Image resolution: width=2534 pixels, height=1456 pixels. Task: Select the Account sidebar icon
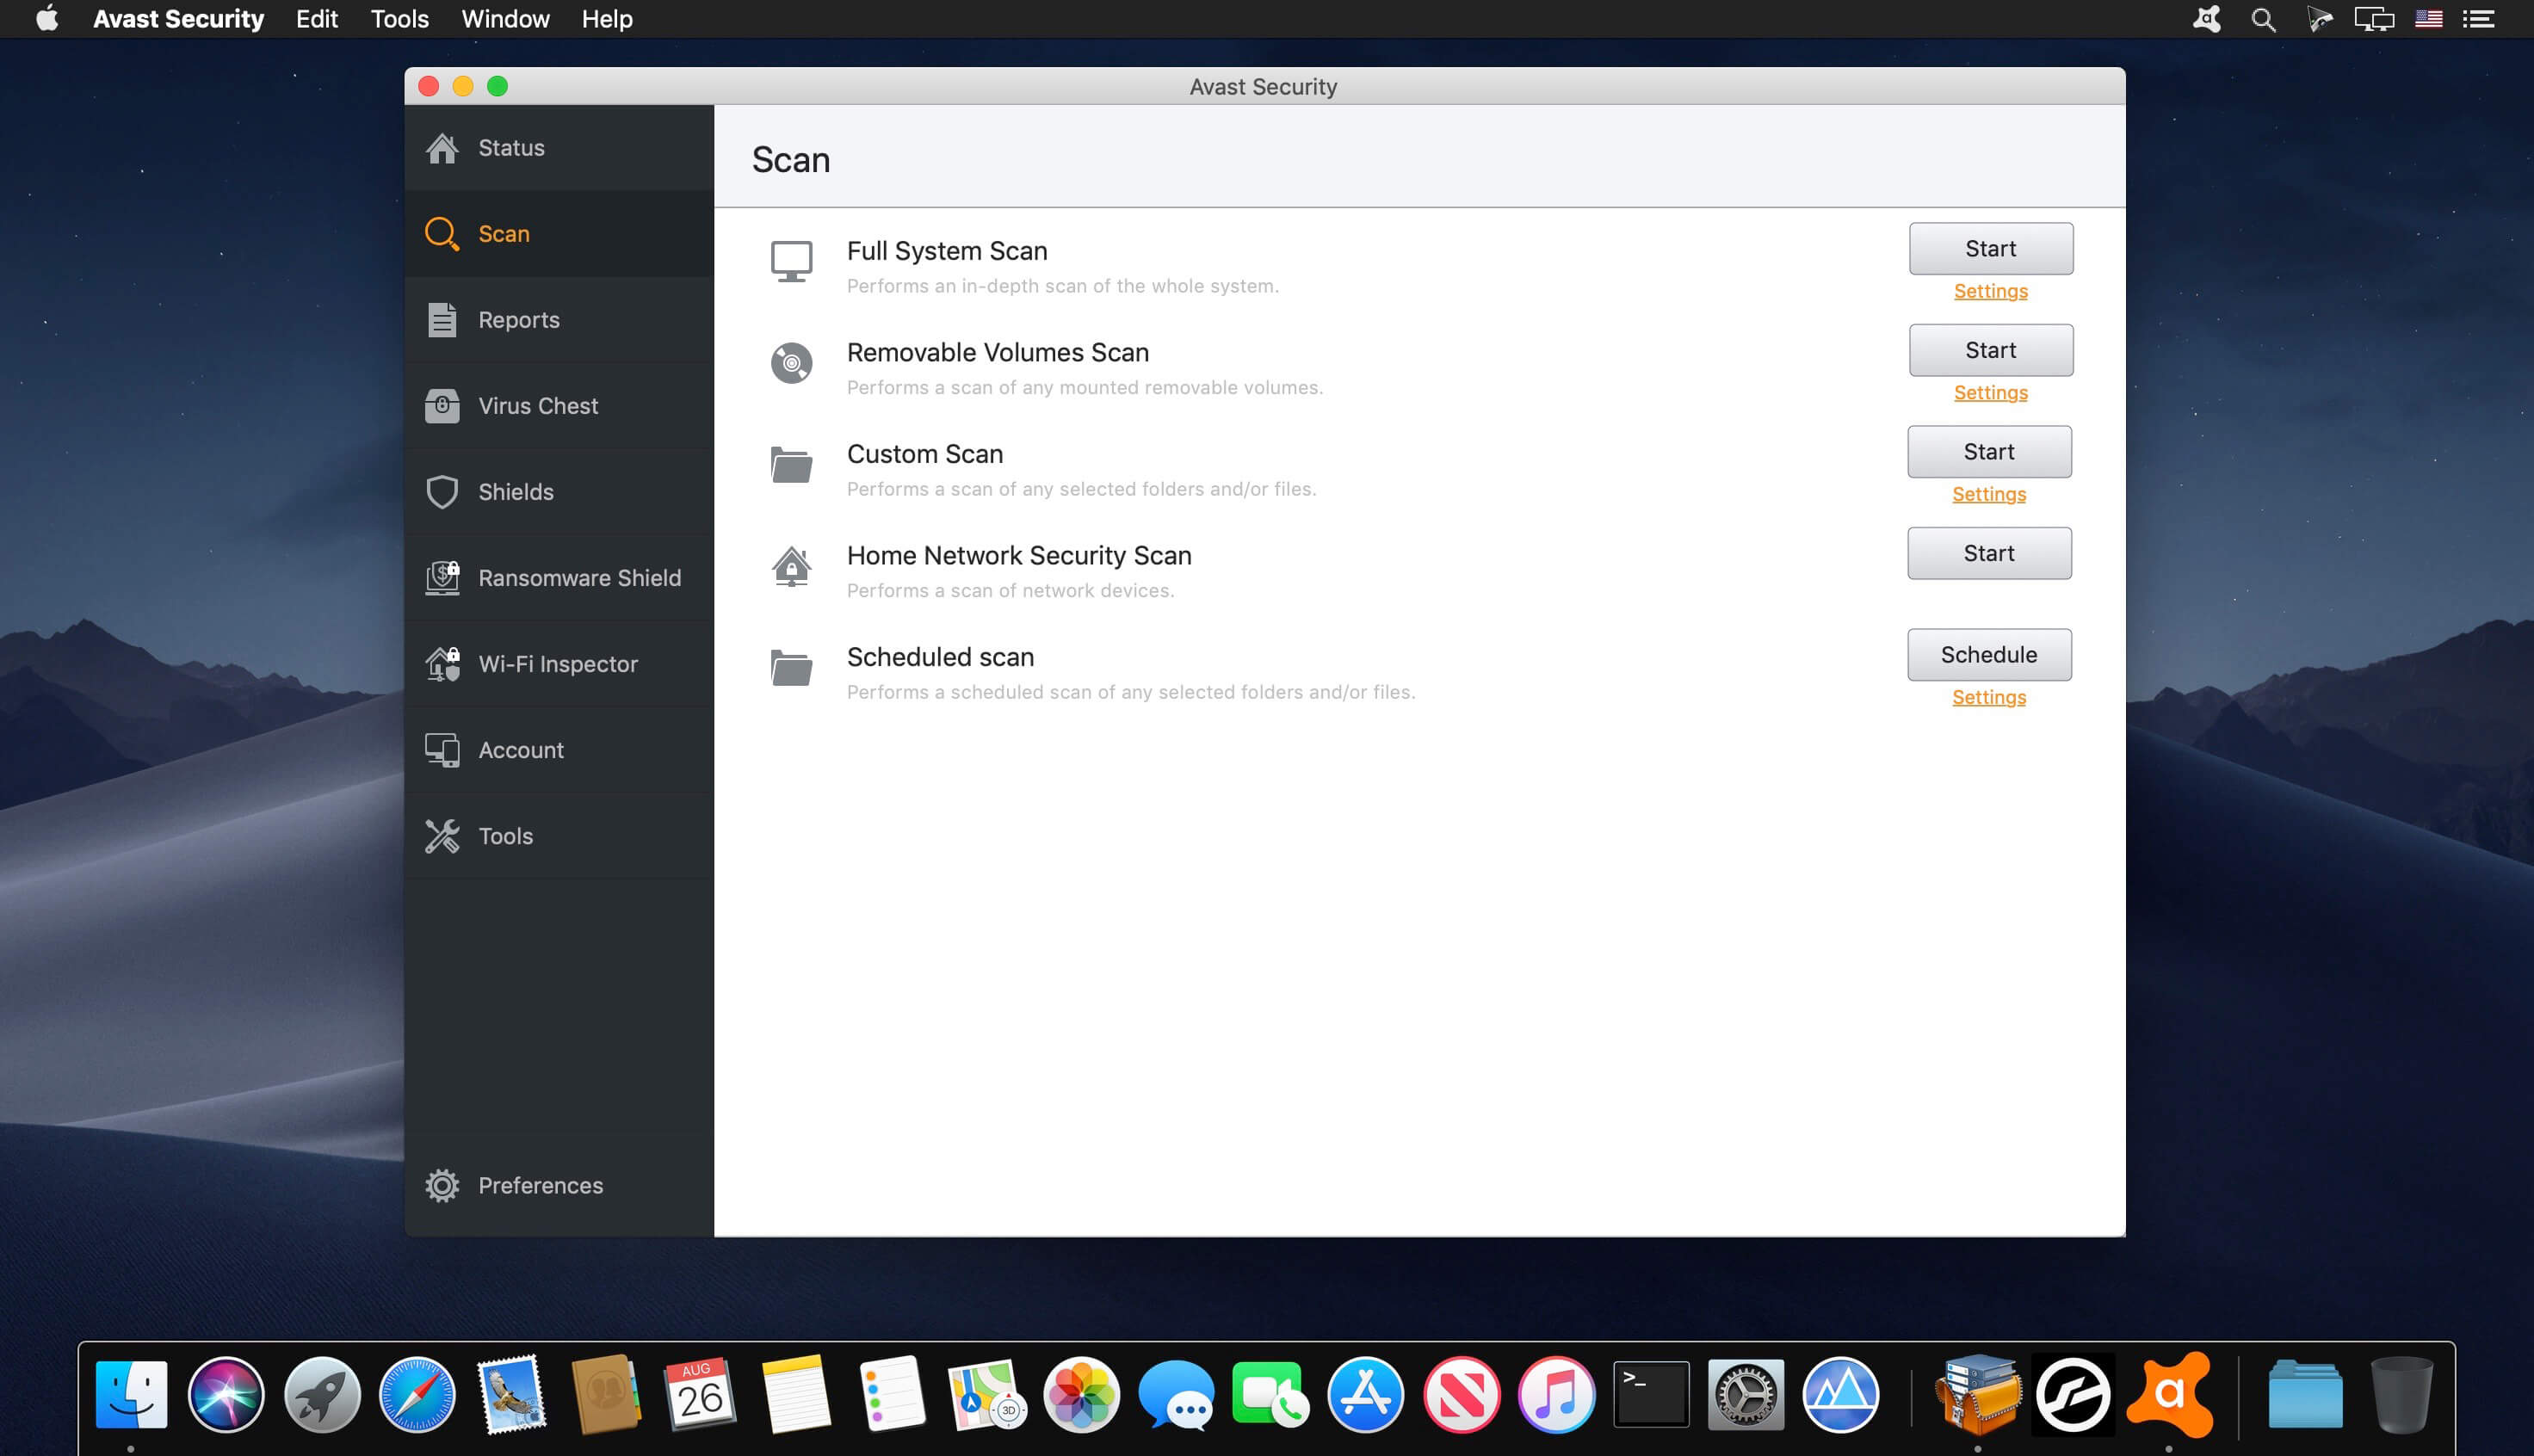click(x=442, y=750)
